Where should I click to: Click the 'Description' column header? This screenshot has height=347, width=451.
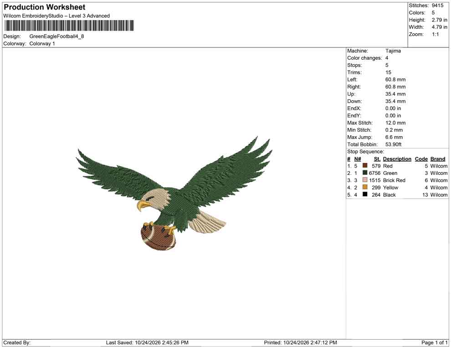[x=397, y=158]
